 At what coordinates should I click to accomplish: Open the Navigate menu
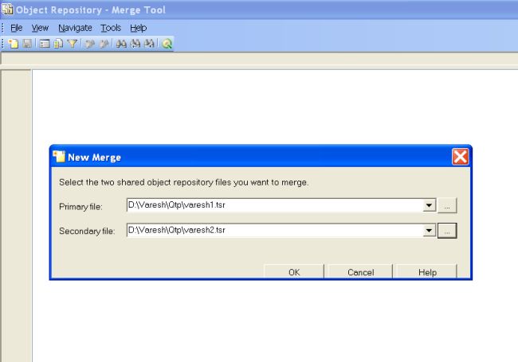pyautogui.click(x=75, y=28)
